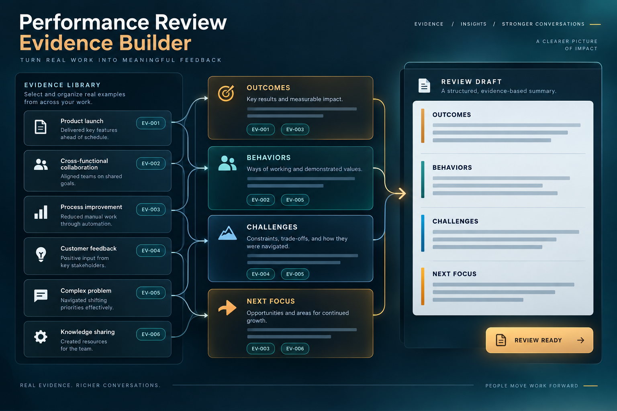Image resolution: width=617 pixels, height=411 pixels.
Task: Select the EV-003 tag on Process improvement
Action: point(151,210)
